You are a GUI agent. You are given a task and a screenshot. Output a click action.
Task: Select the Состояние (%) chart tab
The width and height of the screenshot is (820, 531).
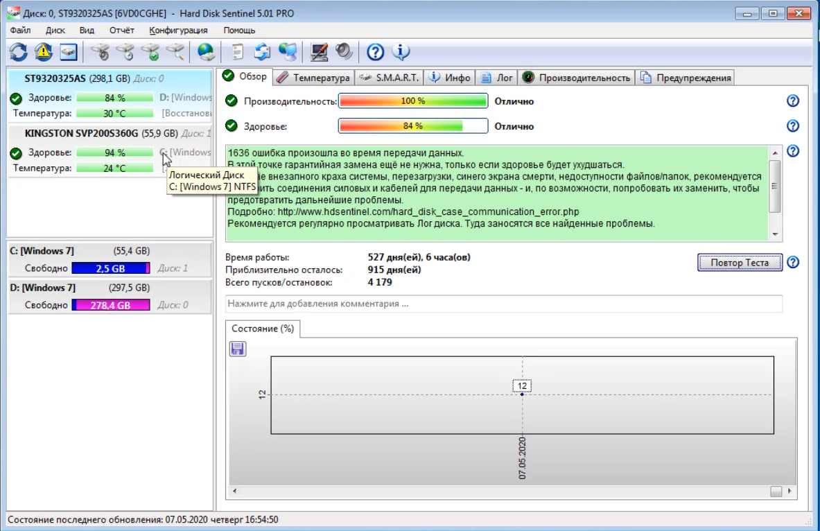[263, 329]
